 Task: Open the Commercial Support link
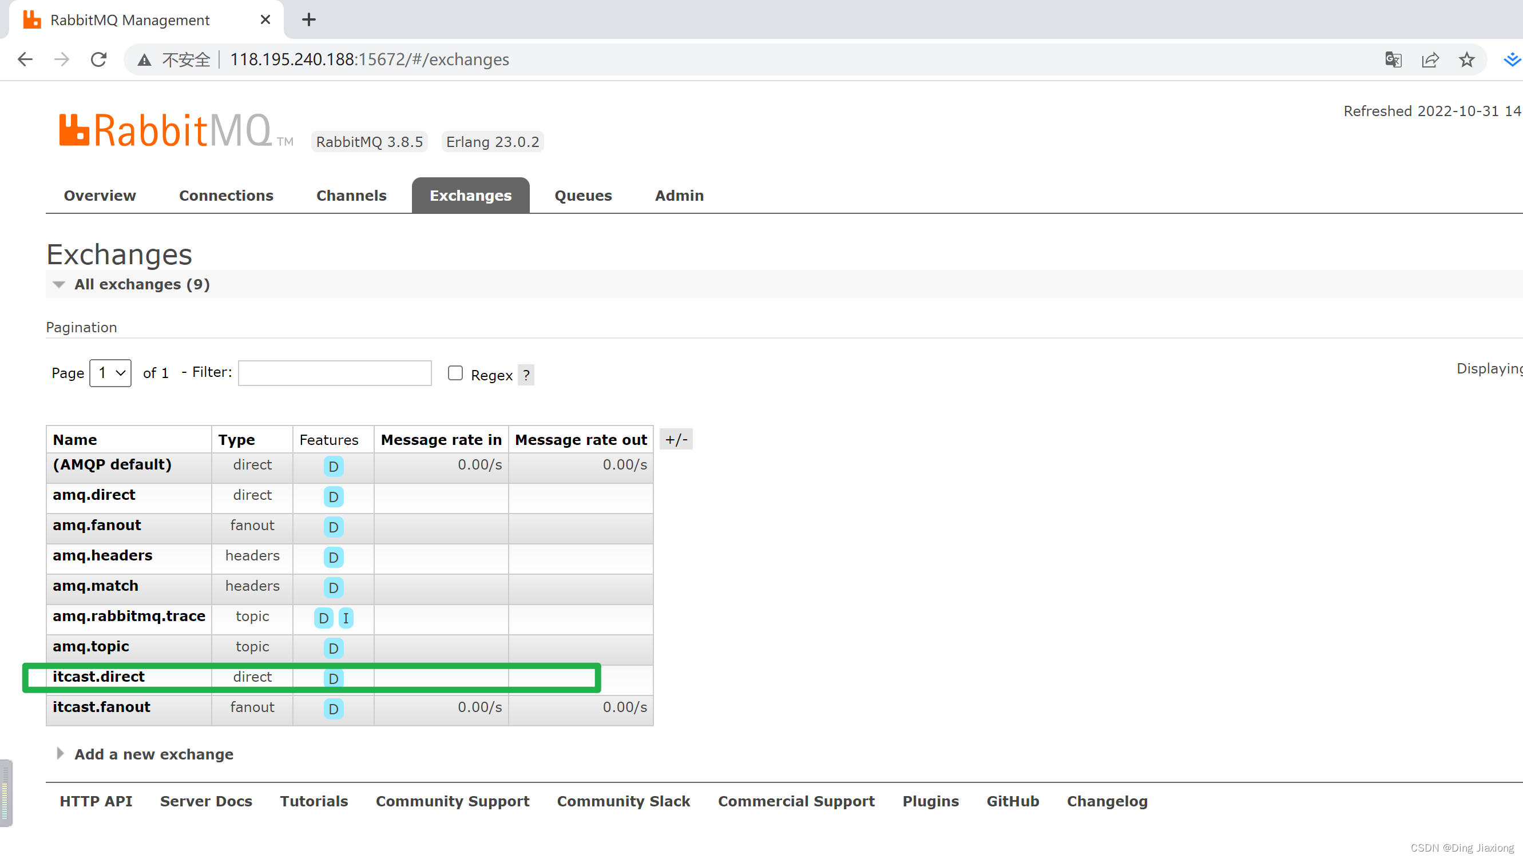796,801
